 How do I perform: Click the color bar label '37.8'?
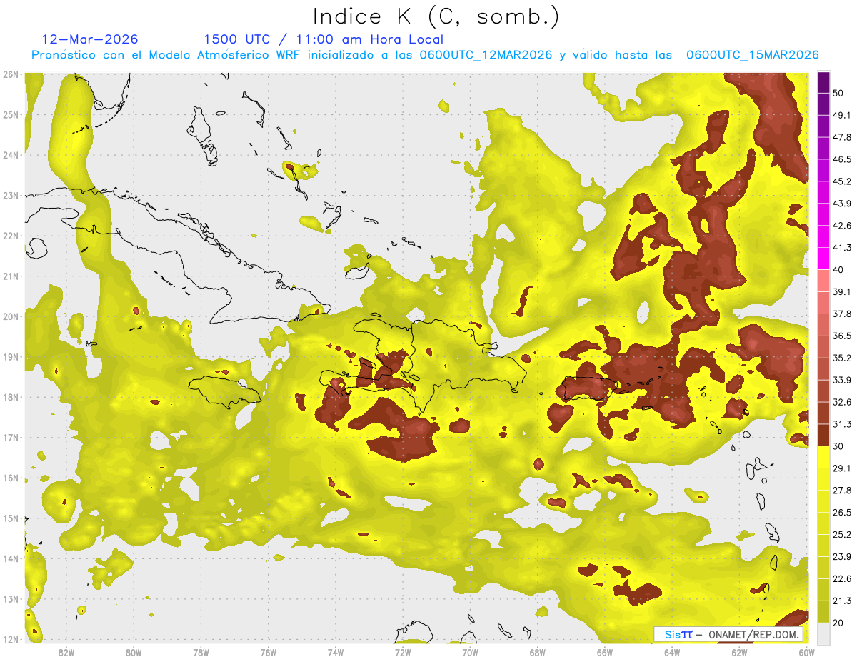pyautogui.click(x=842, y=314)
